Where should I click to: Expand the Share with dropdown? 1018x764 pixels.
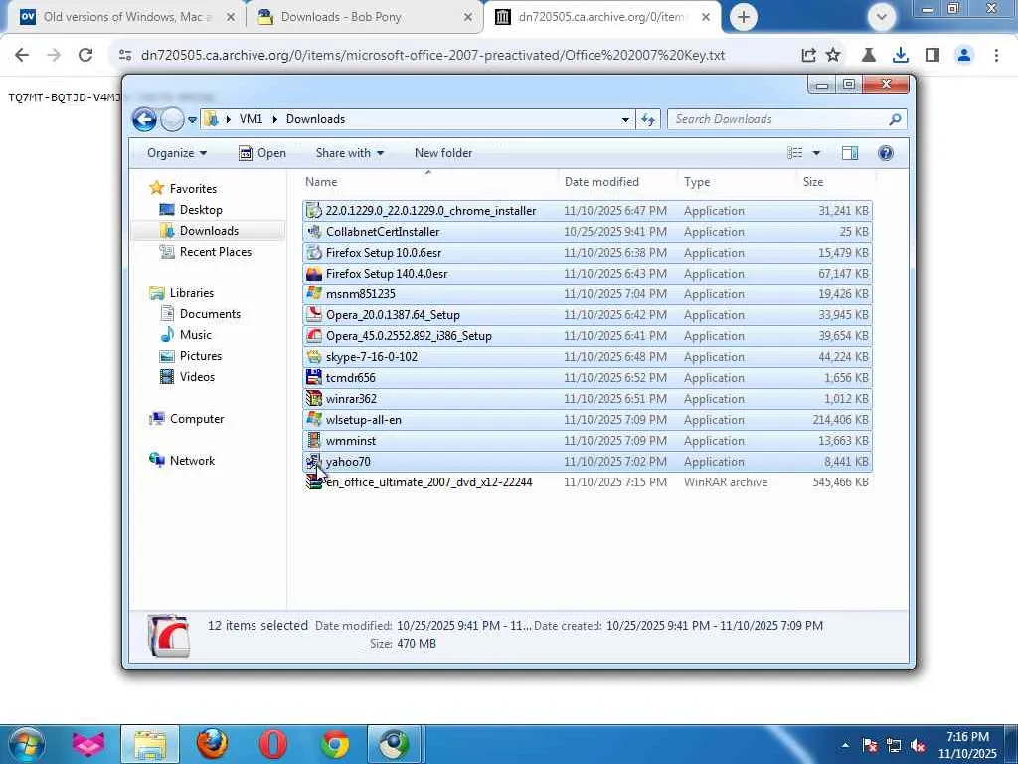(x=349, y=153)
